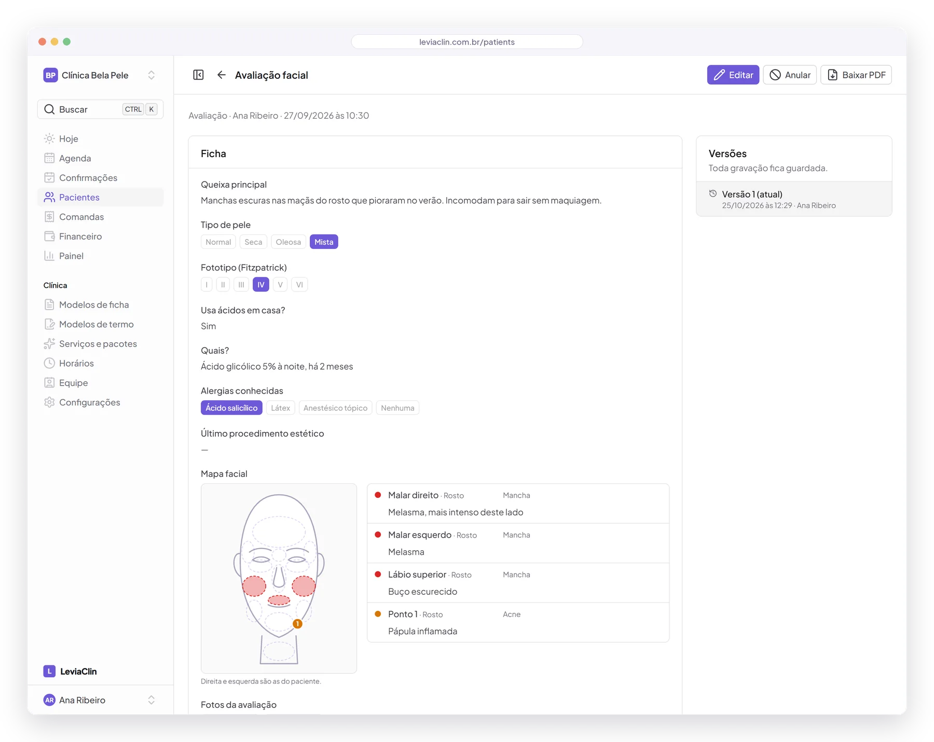Click the red right cheek zone on face map

coord(254,586)
